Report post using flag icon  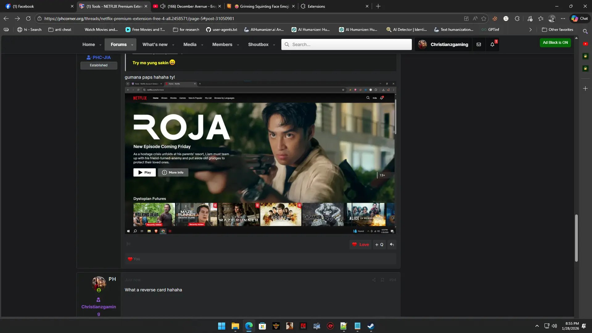coord(129,244)
